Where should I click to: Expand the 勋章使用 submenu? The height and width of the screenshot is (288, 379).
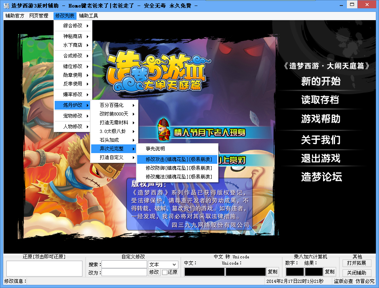(73, 75)
